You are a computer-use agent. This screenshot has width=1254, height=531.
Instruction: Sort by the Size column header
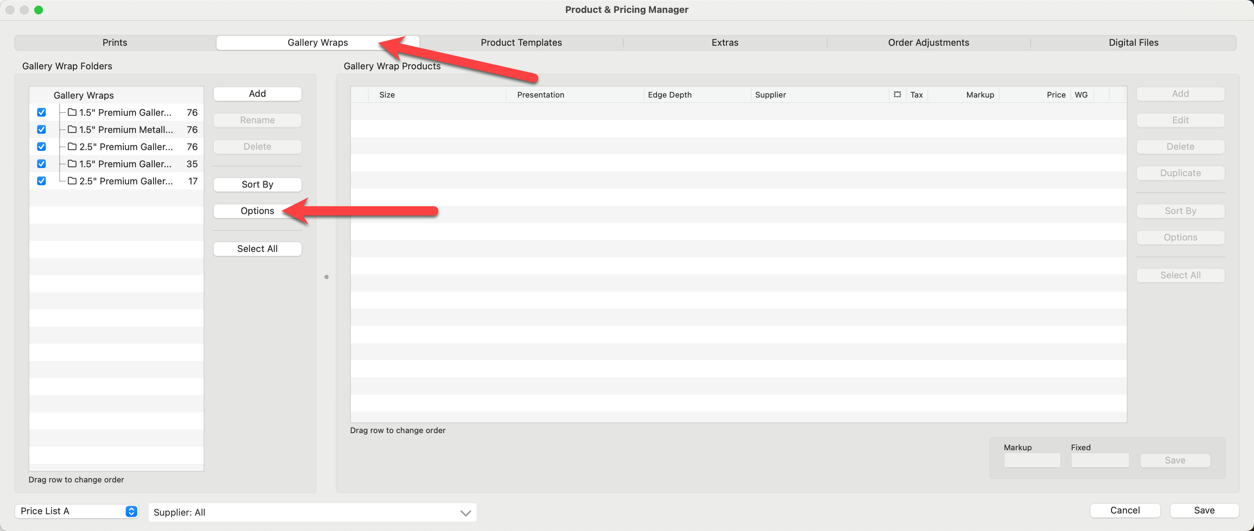tap(387, 94)
